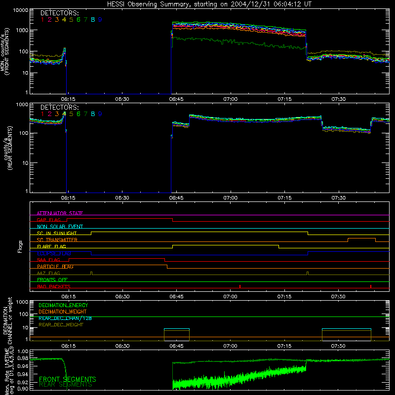The image size is (395, 395).
Task: Click olive detector 5 in rear segments legend
Action: tap(71, 114)
